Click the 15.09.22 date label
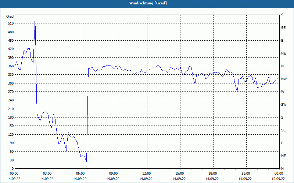The height and width of the screenshot is (183, 294). 278,179
